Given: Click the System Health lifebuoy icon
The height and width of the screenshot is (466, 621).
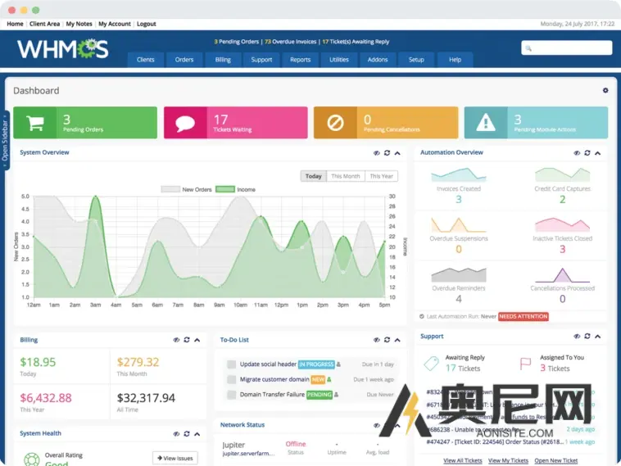Looking at the screenshot, I should 32,459.
